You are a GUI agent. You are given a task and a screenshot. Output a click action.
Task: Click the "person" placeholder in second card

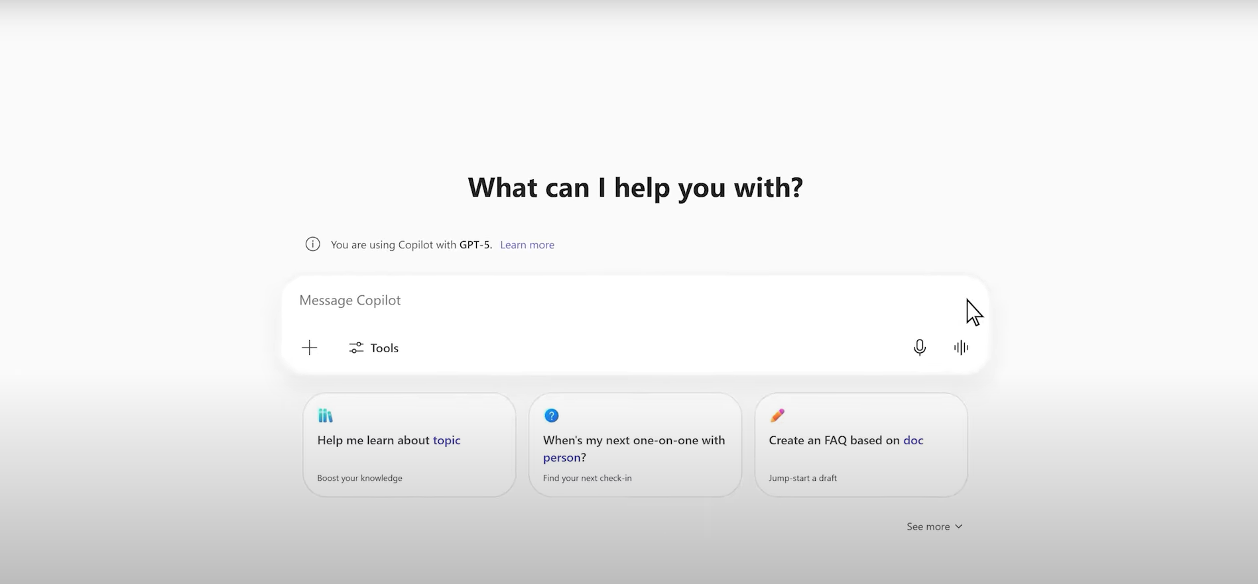click(561, 458)
